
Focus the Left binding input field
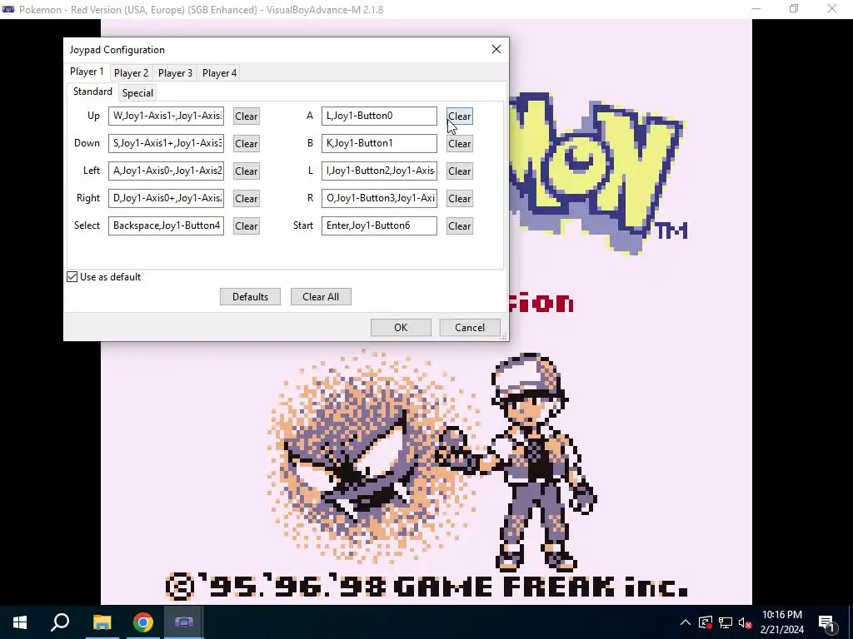tap(166, 171)
